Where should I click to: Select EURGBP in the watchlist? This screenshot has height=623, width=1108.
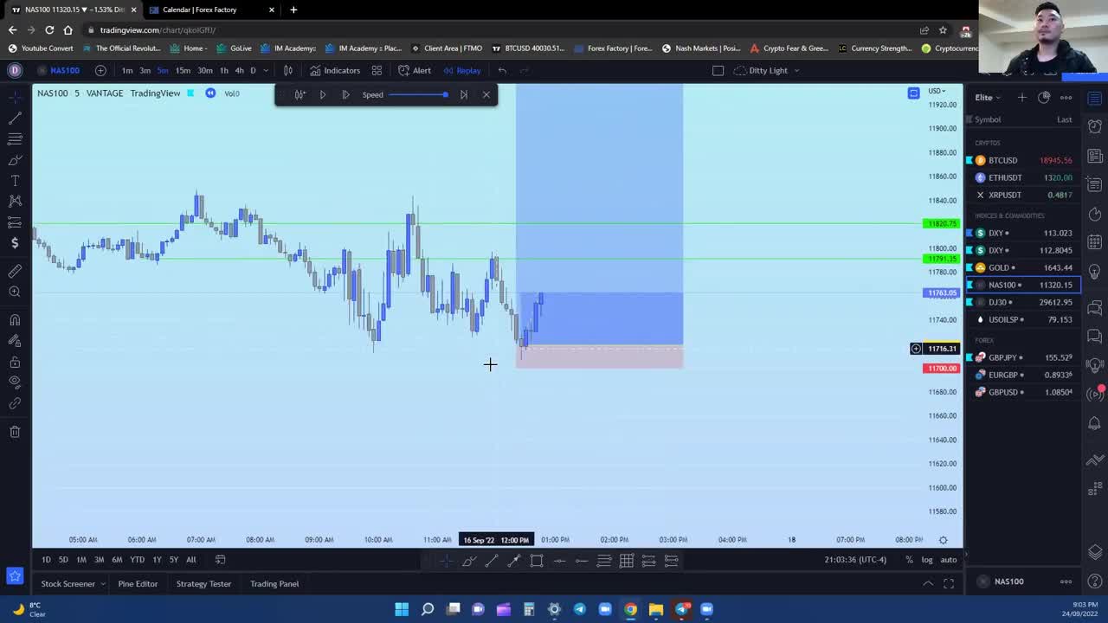click(1024, 375)
